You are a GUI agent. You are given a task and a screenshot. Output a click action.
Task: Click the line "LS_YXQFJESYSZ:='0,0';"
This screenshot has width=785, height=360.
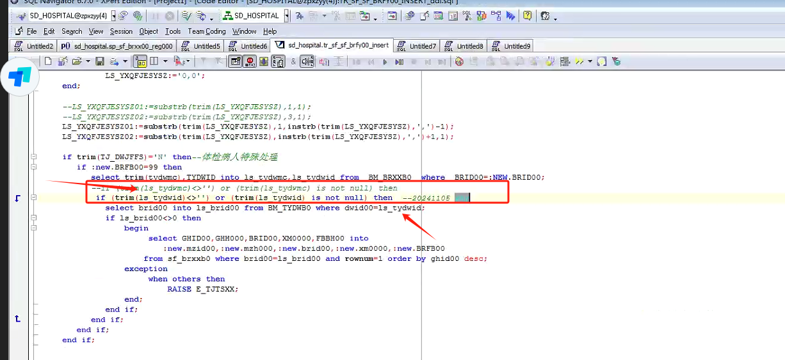point(155,75)
